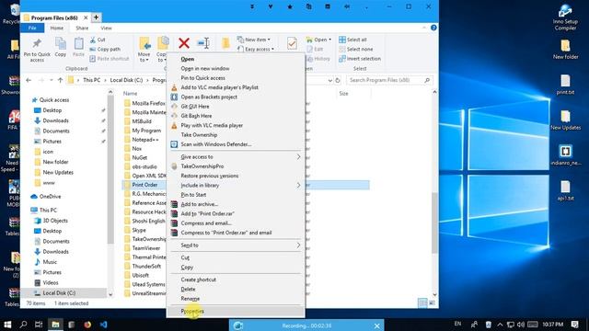Choose Open in new window
The width and height of the screenshot is (589, 331).
236,69
